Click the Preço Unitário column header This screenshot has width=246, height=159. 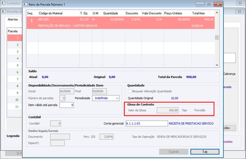coord(177,13)
